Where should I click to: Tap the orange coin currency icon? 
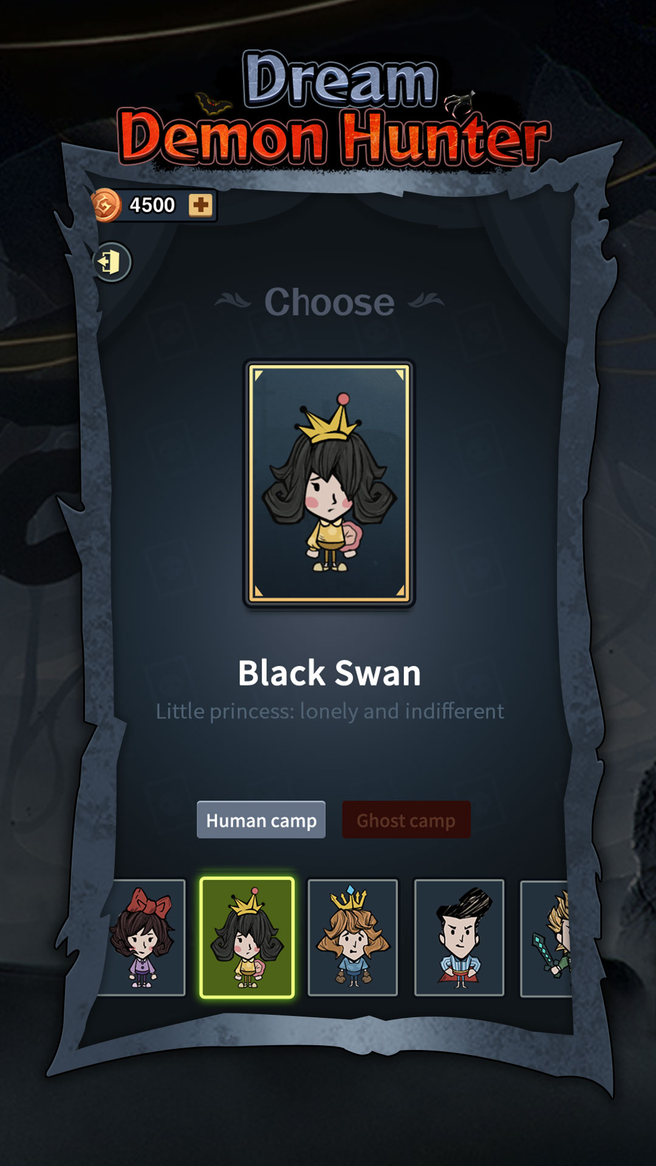pos(106,205)
